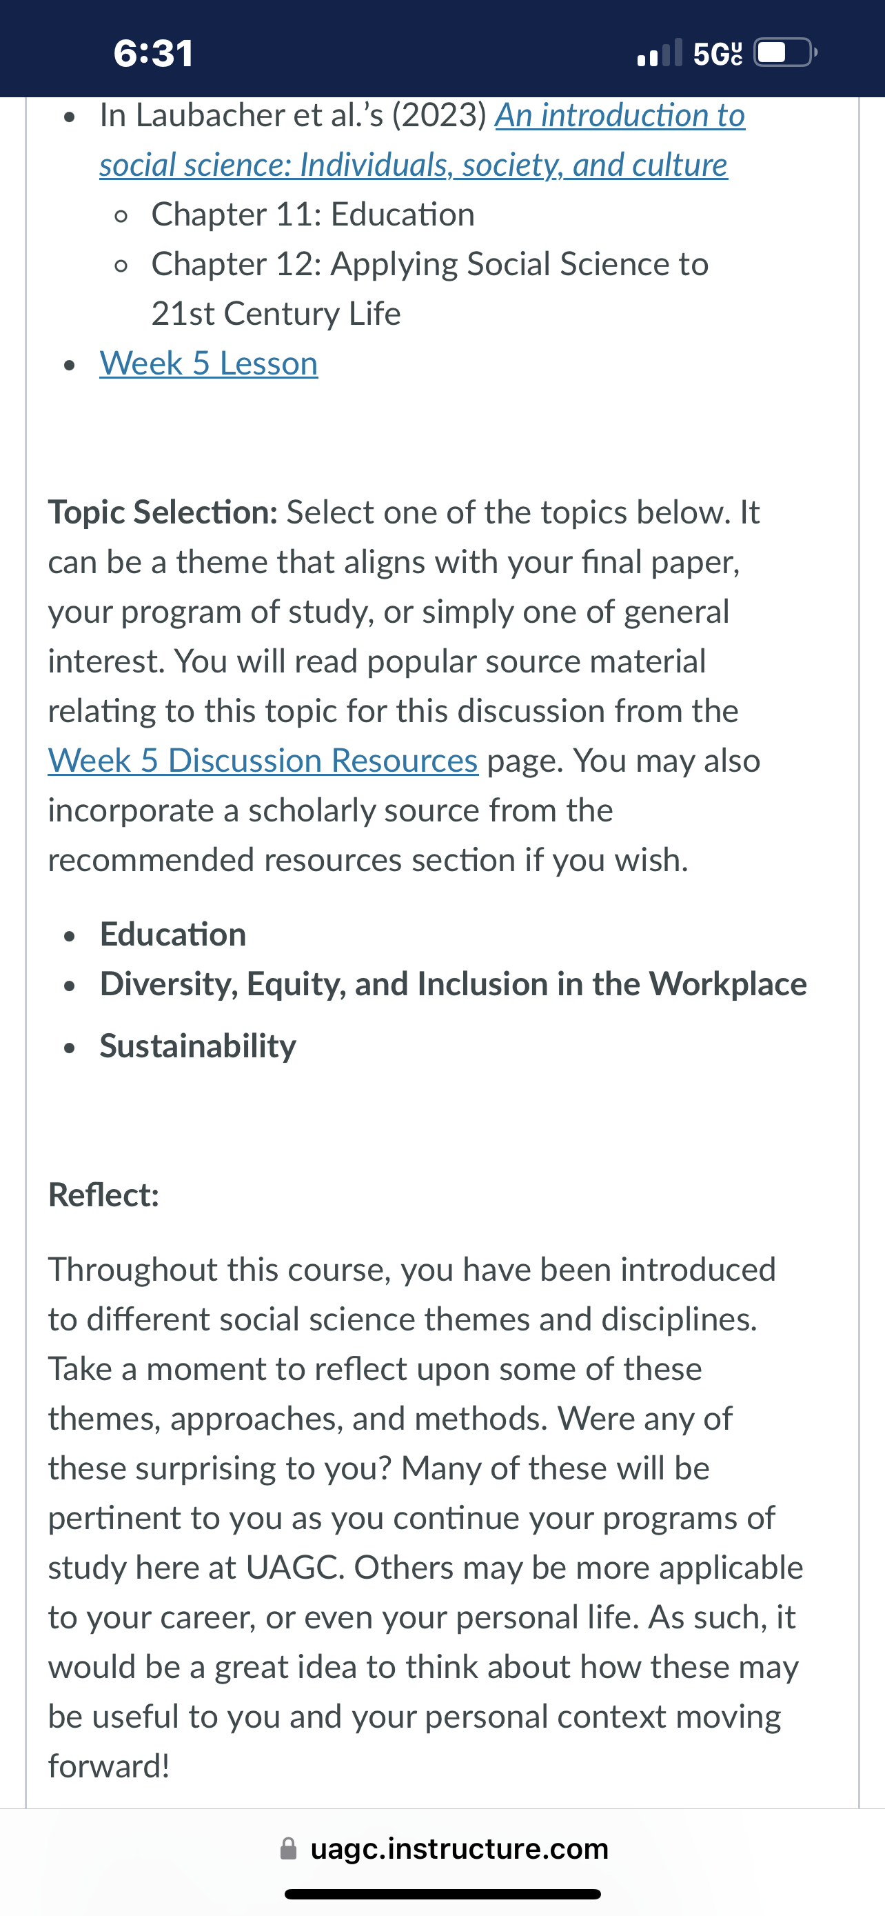Open the Week 5 Discussion Resources link
The height and width of the screenshot is (1916, 885).
tap(263, 760)
